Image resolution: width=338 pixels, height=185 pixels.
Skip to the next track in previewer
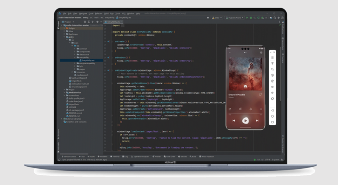[257, 120]
